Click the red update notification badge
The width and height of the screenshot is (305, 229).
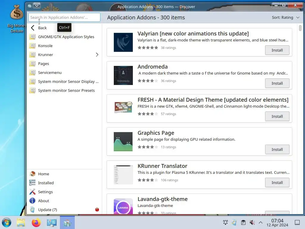97,210
